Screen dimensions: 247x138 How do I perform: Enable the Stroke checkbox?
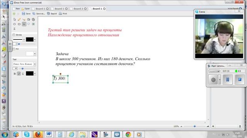(x=14, y=35)
